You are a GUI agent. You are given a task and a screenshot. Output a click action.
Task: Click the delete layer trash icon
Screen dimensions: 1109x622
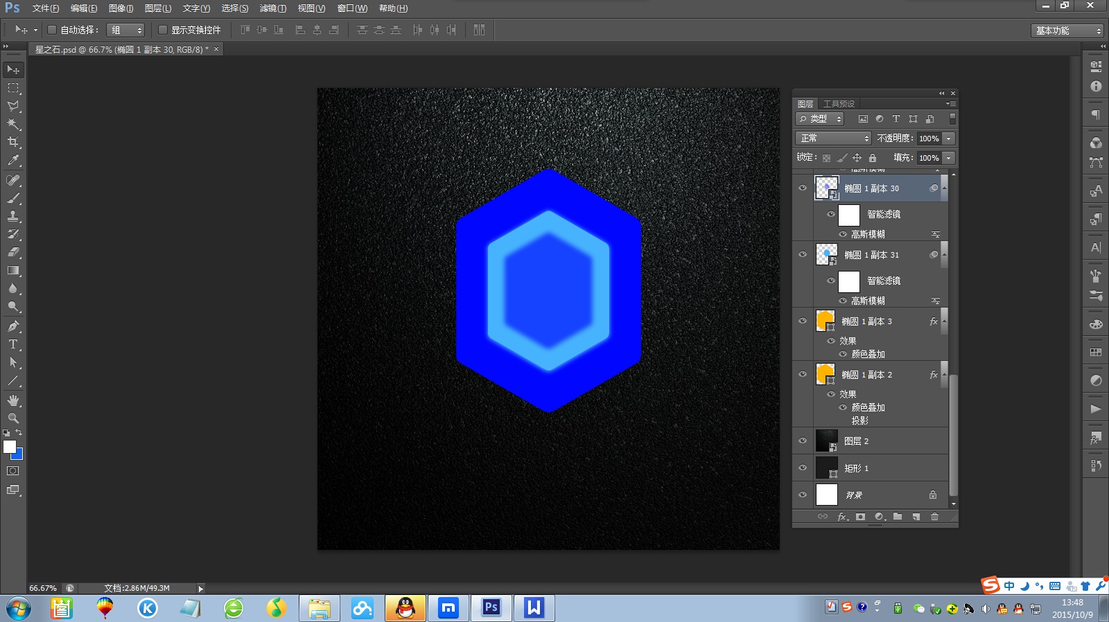click(x=934, y=517)
